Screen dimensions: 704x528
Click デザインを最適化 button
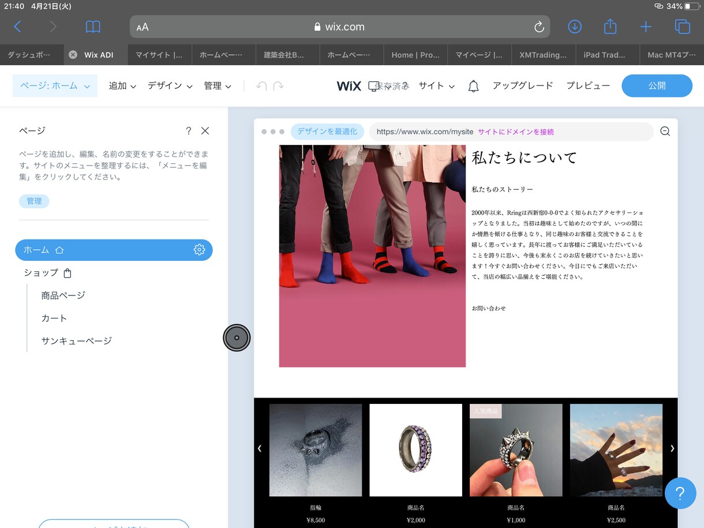[327, 132]
